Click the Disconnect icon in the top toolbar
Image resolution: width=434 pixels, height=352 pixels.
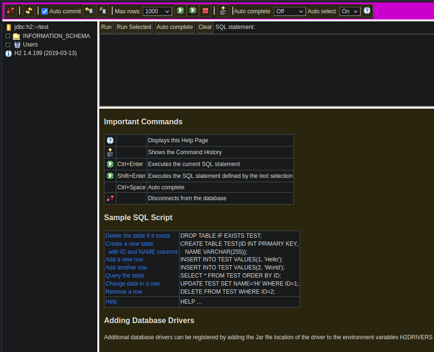[x=10, y=11]
